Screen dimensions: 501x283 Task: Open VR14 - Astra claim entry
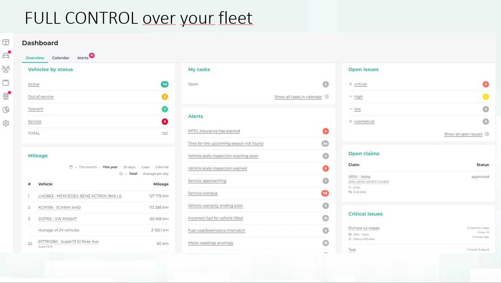point(360,177)
